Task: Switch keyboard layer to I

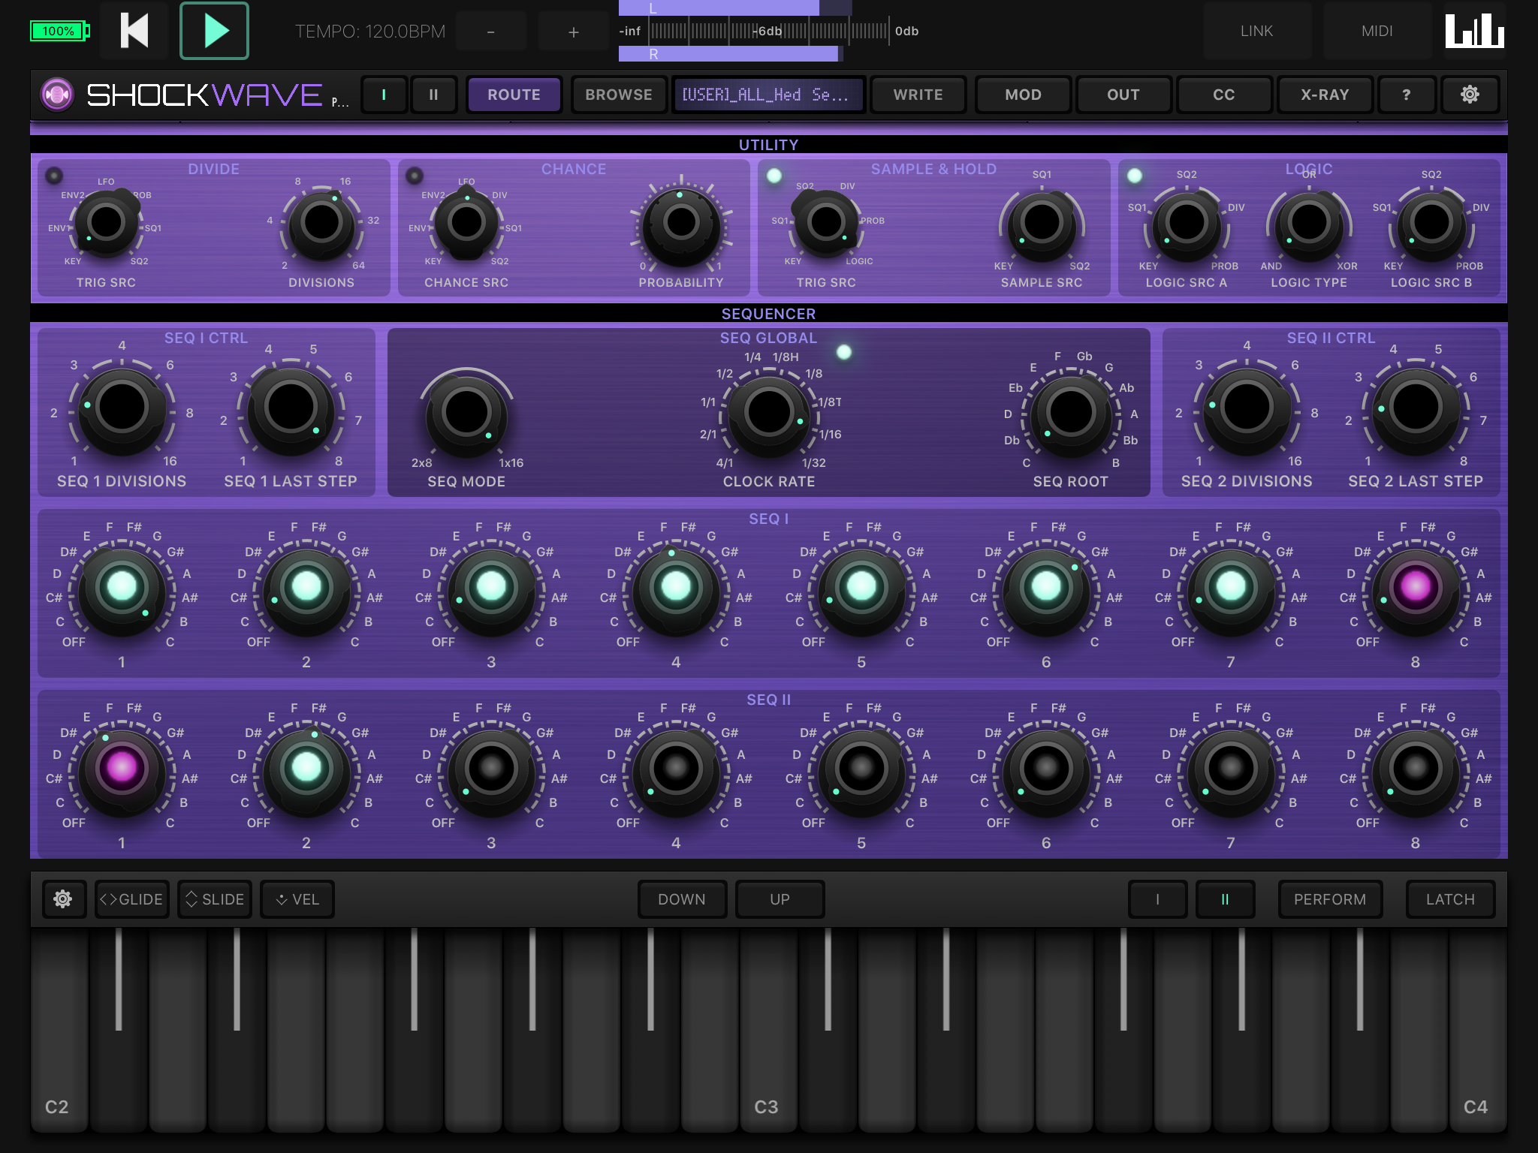Action: 1157,899
